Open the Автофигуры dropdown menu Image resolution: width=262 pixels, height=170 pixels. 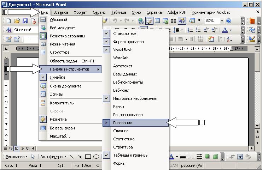pyautogui.click(x=53, y=157)
